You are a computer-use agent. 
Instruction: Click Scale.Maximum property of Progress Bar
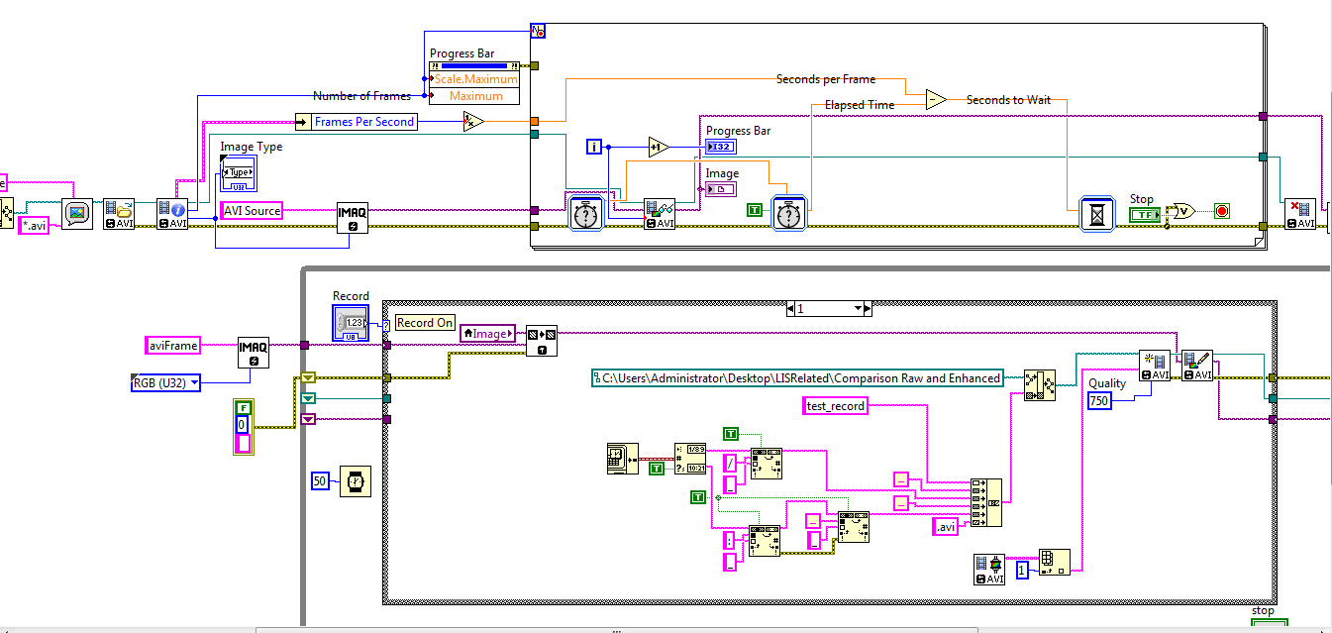click(x=474, y=78)
